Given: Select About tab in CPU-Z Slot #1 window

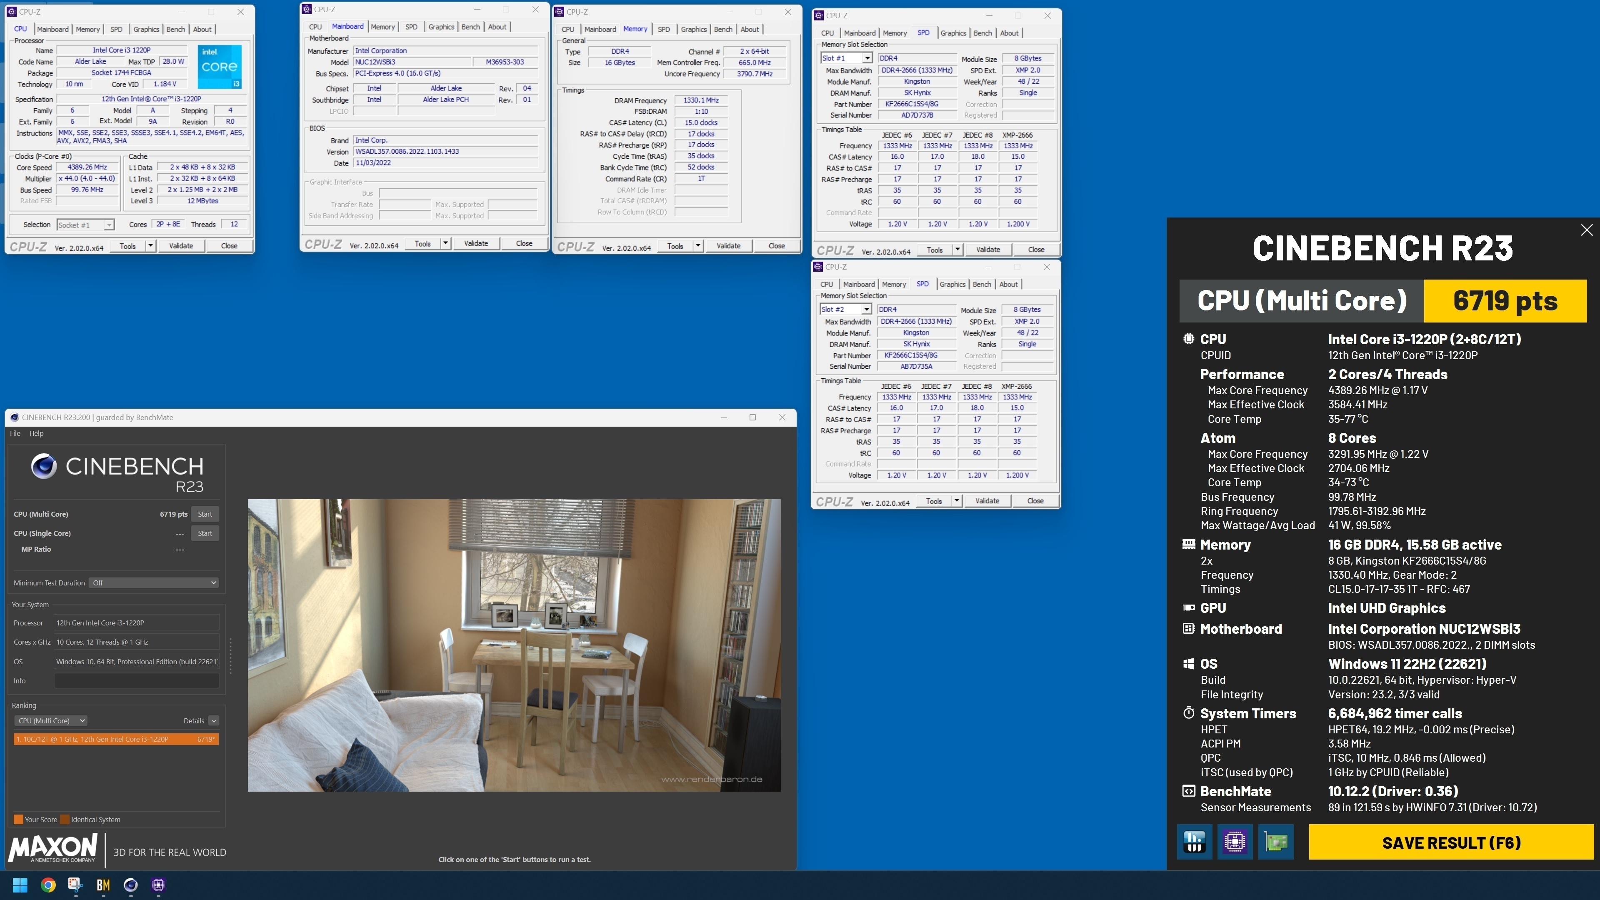Looking at the screenshot, I should click(x=1009, y=33).
